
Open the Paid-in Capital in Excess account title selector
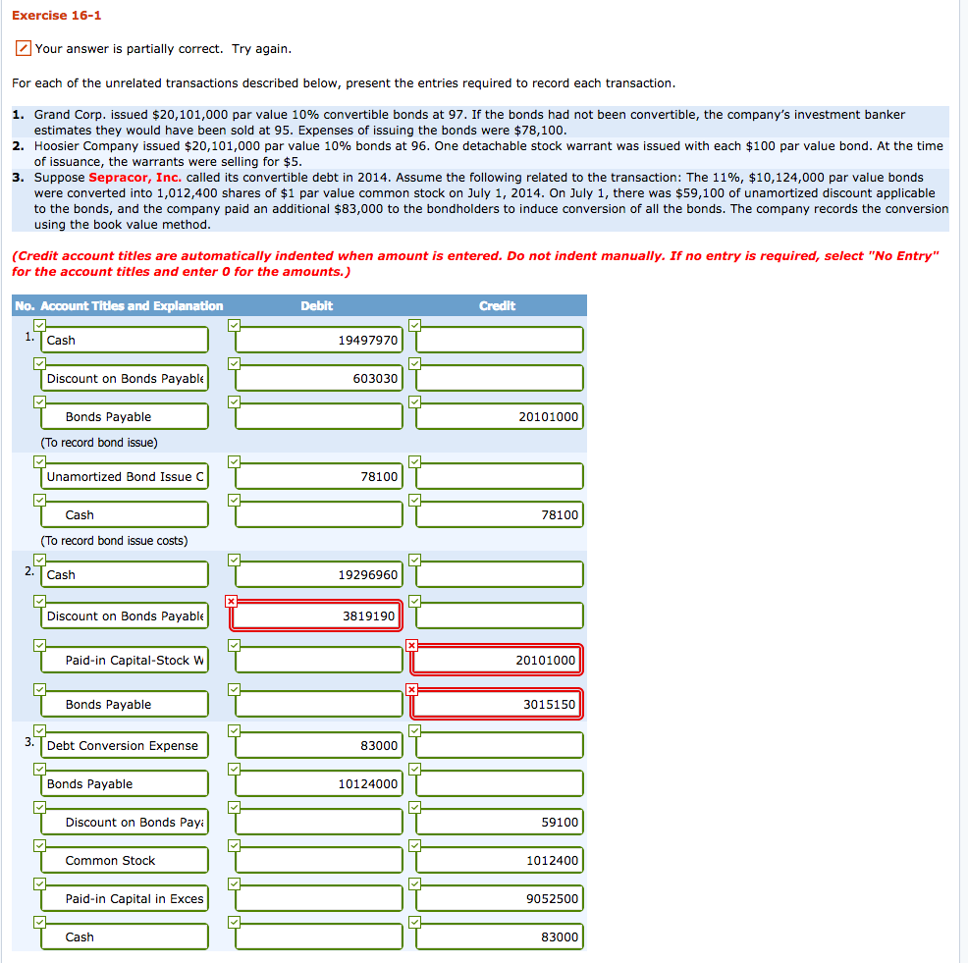click(124, 897)
